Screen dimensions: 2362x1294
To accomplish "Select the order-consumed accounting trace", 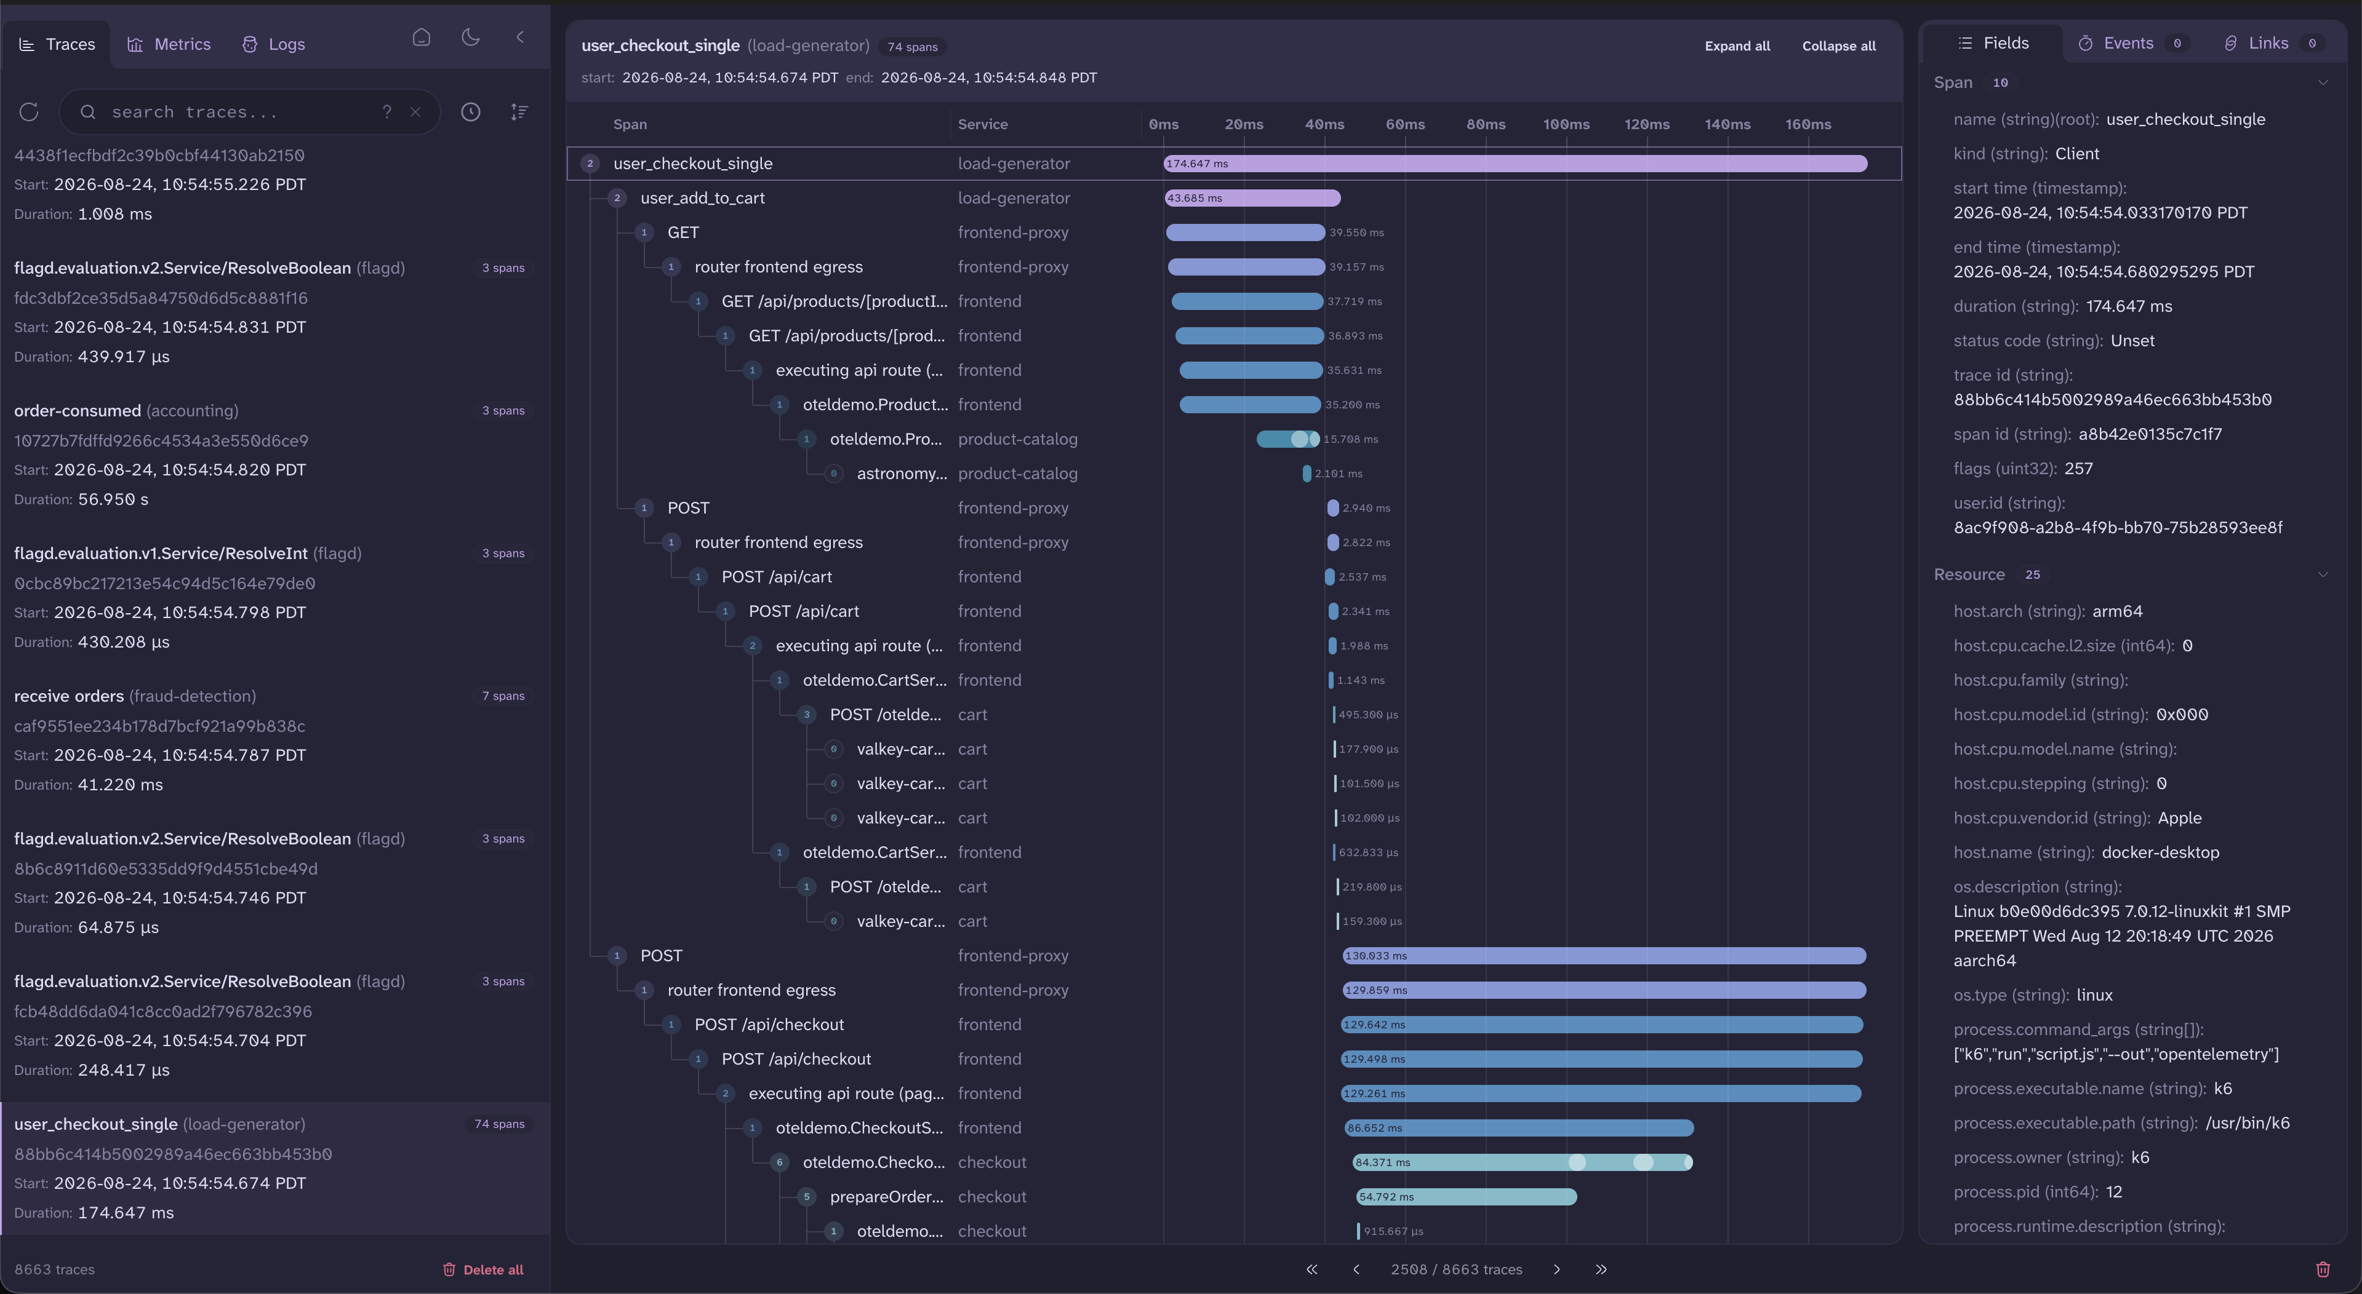I will 275,454.
